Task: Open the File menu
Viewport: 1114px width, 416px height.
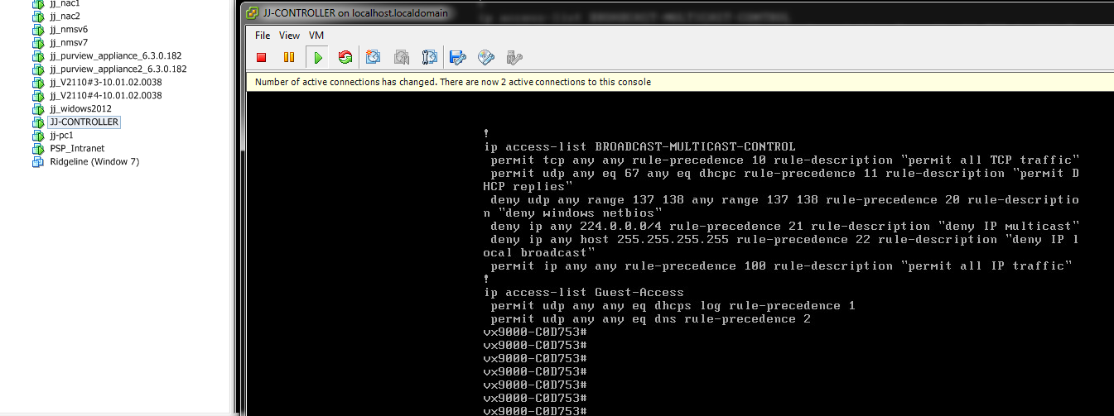Action: point(263,36)
